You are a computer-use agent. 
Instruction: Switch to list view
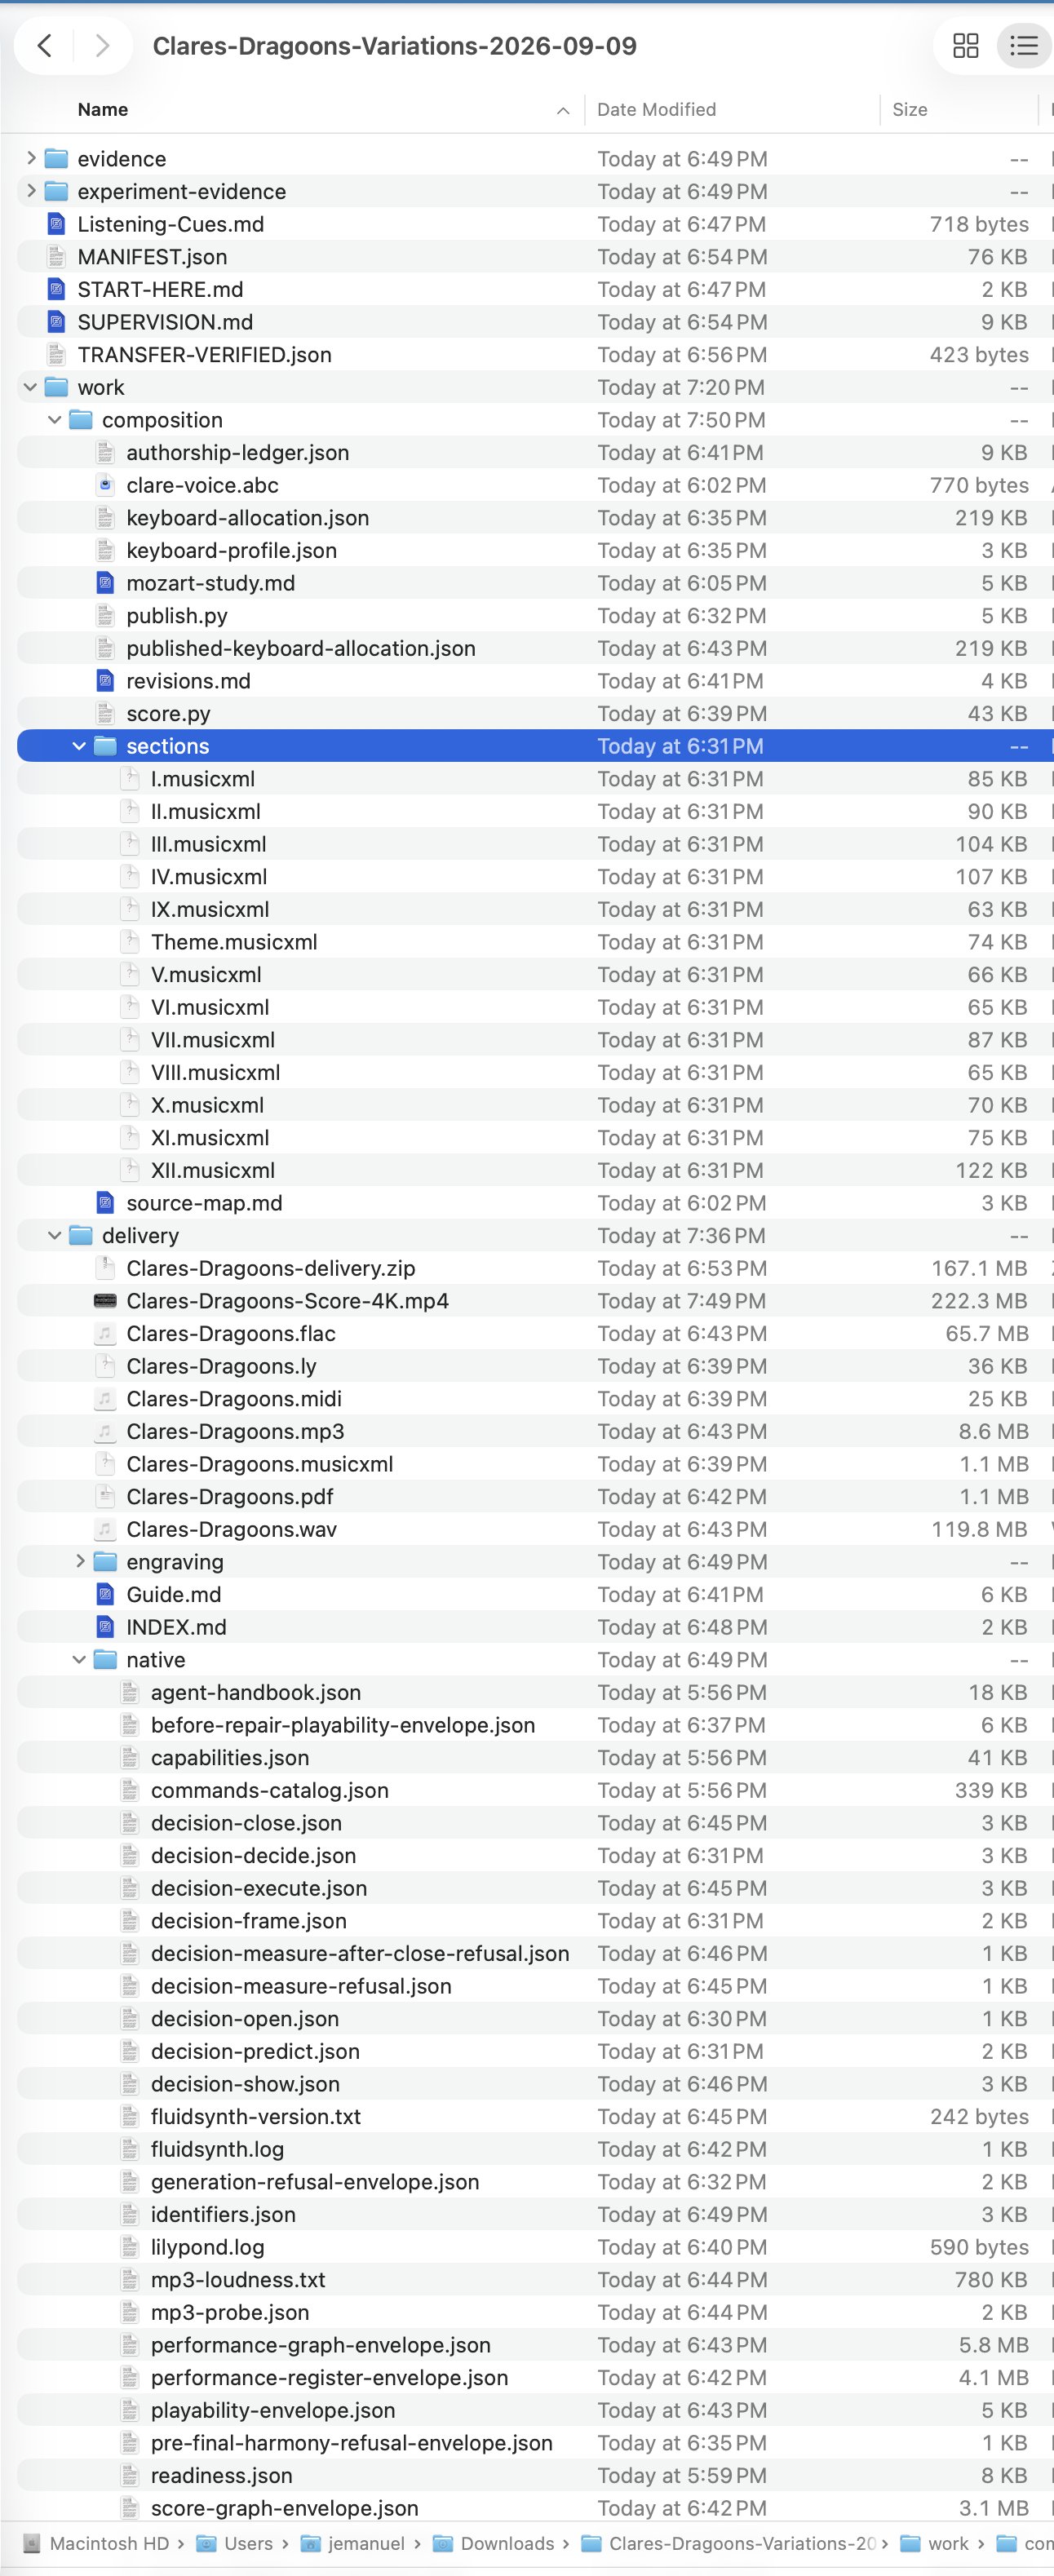(1023, 45)
